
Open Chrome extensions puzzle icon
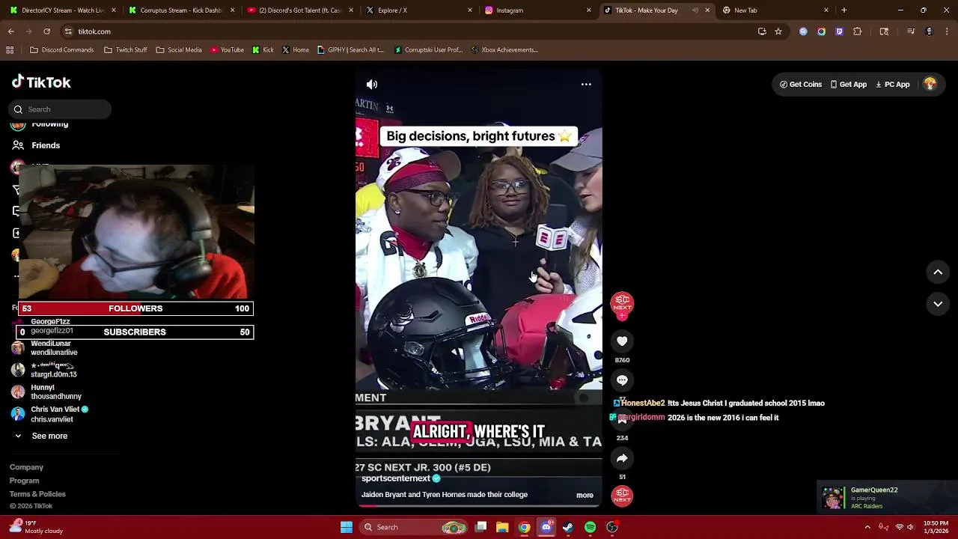click(x=858, y=31)
